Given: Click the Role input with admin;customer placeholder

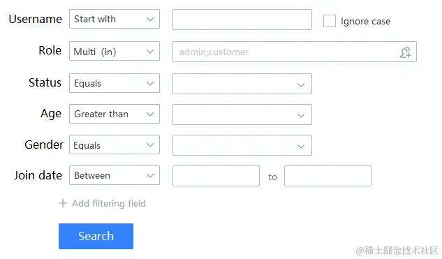Looking at the screenshot, I should (295, 52).
